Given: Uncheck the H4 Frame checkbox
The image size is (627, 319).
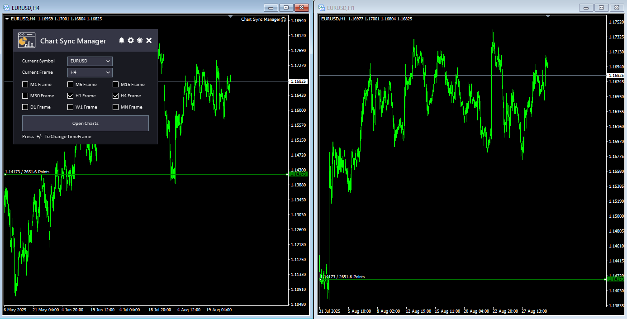Looking at the screenshot, I should (116, 95).
